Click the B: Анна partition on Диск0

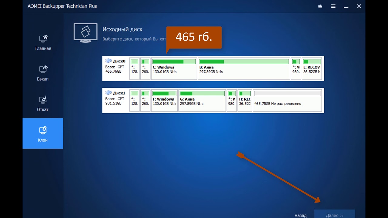point(244,69)
